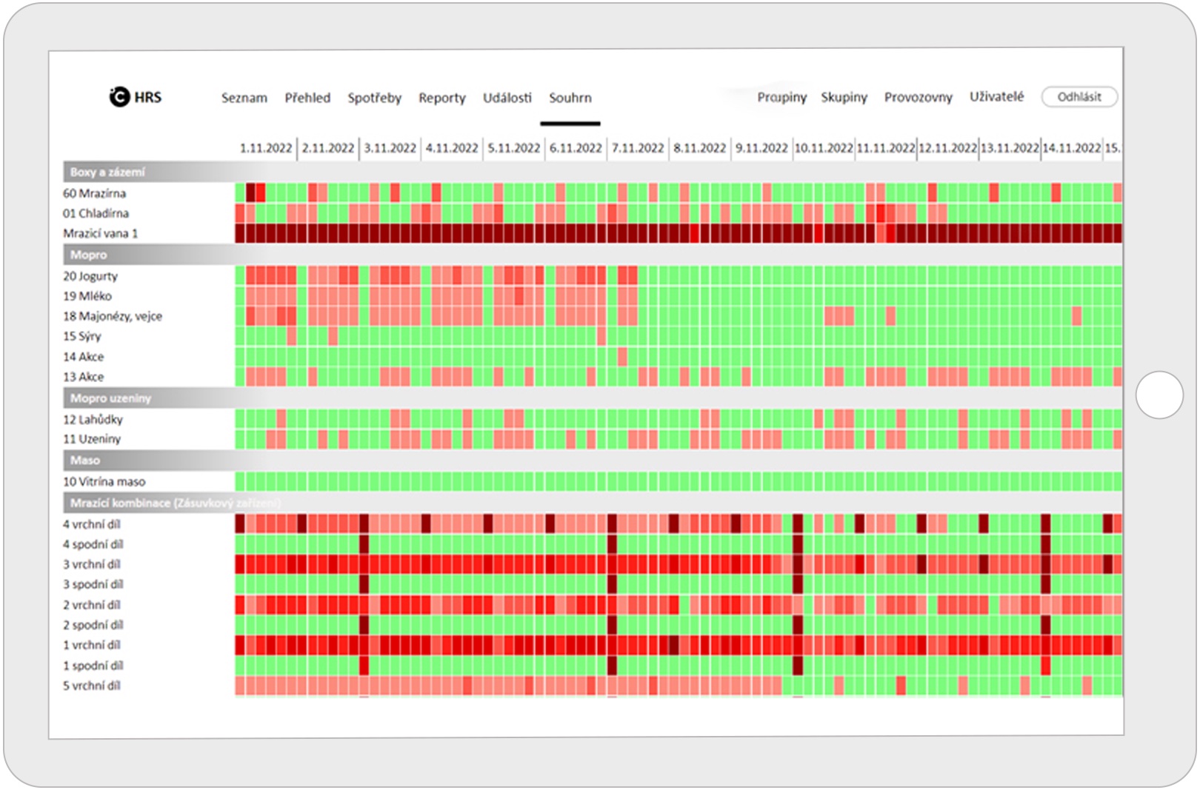Select the 10 Vitrína maso label
This screenshot has height=790, width=1200.
coord(104,482)
